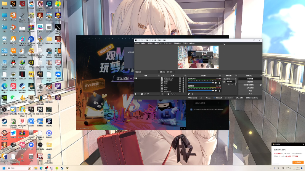305x171 pixels.
Task: Open the Edit menu in OBS
Action: point(144,43)
